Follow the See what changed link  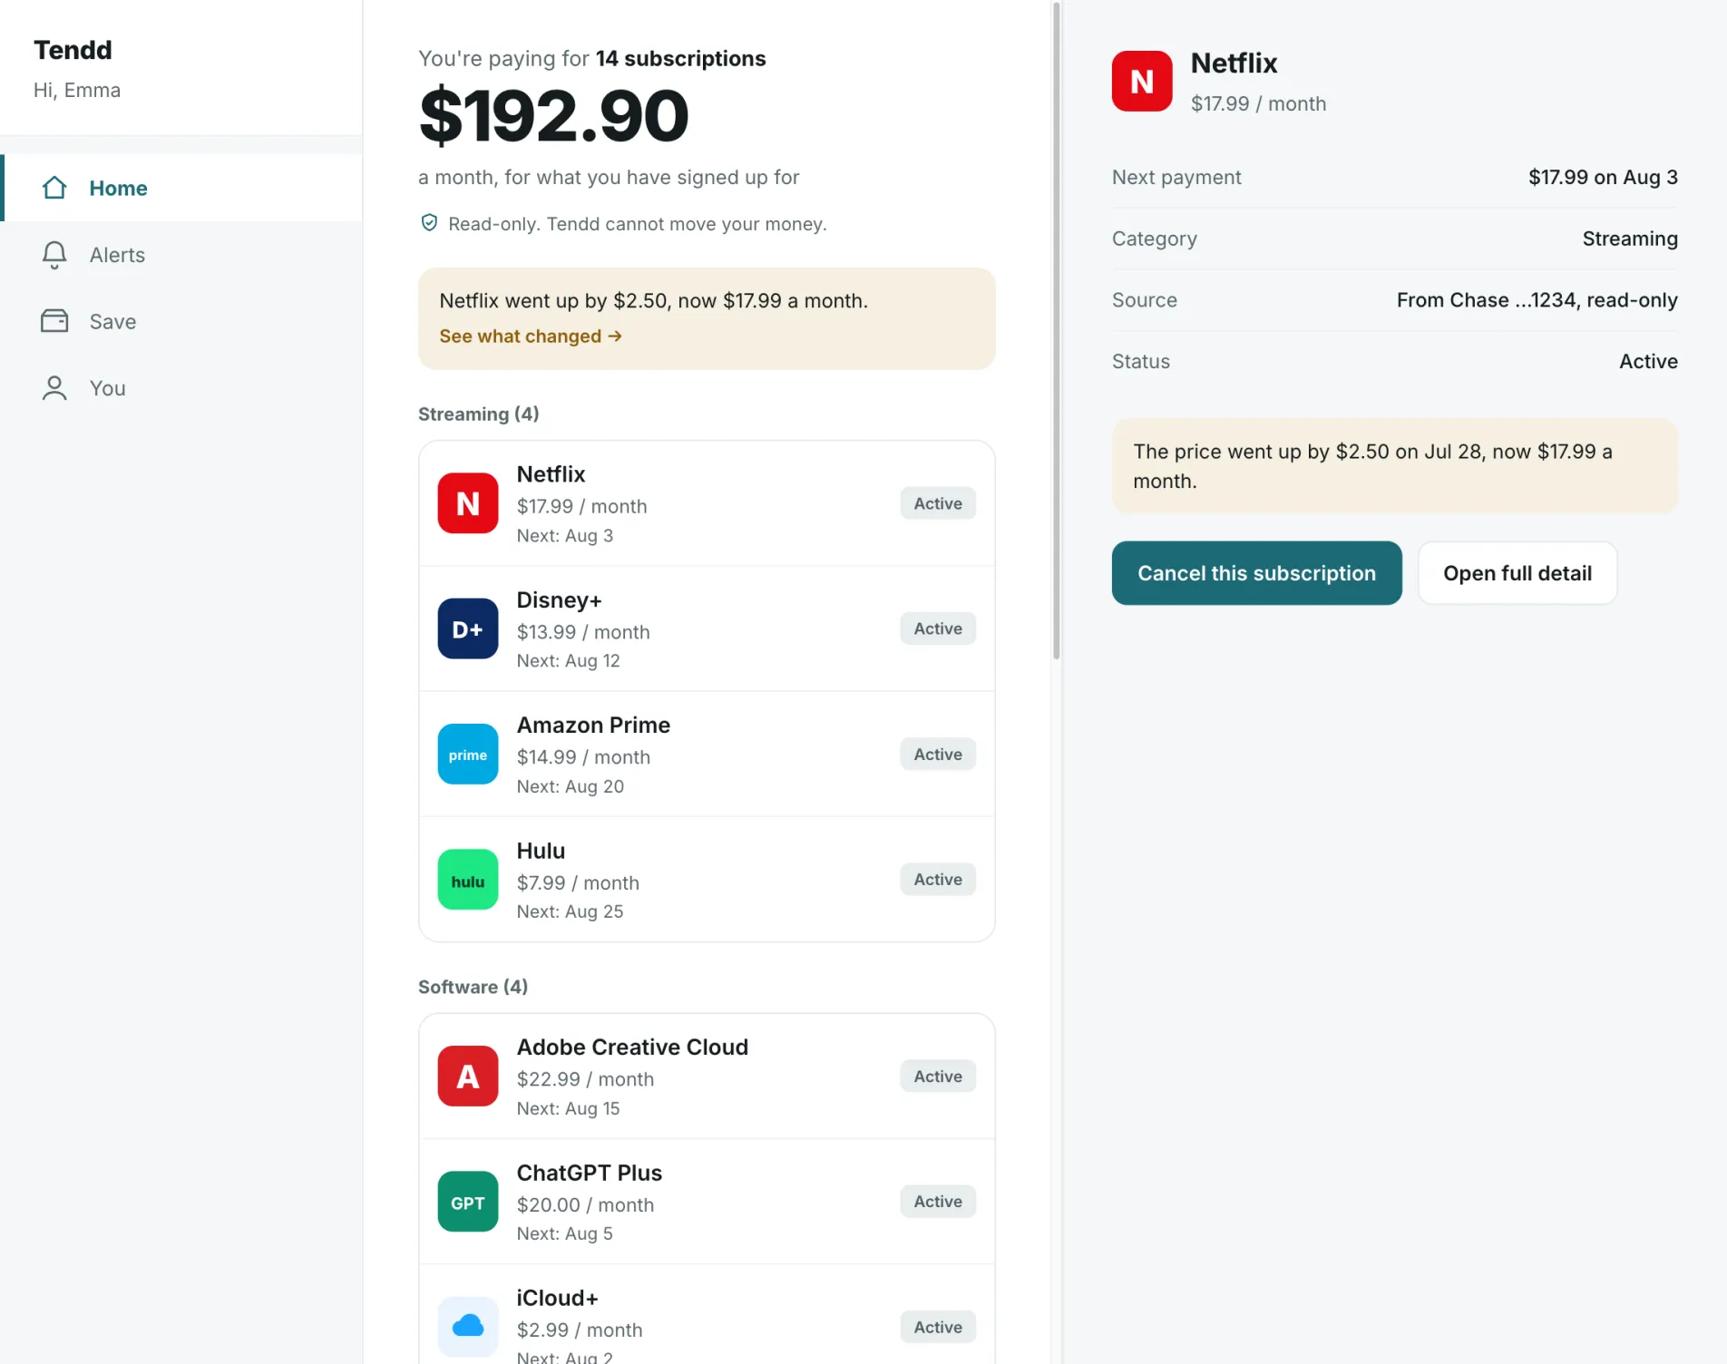[x=531, y=336]
